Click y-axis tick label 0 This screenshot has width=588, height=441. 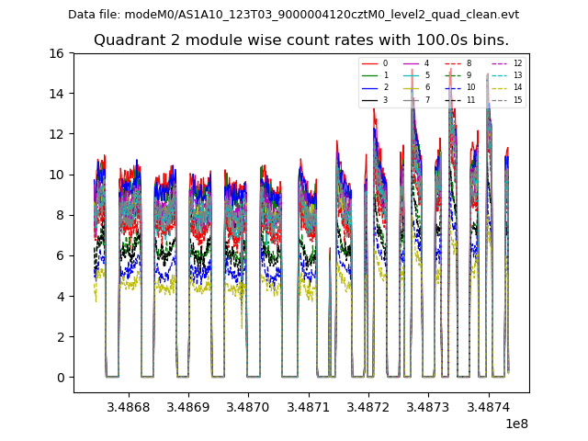coord(61,378)
